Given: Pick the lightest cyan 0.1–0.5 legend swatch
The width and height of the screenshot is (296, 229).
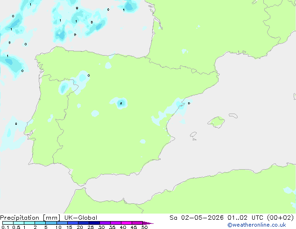Looking at the screenshot, I should point(8,223).
